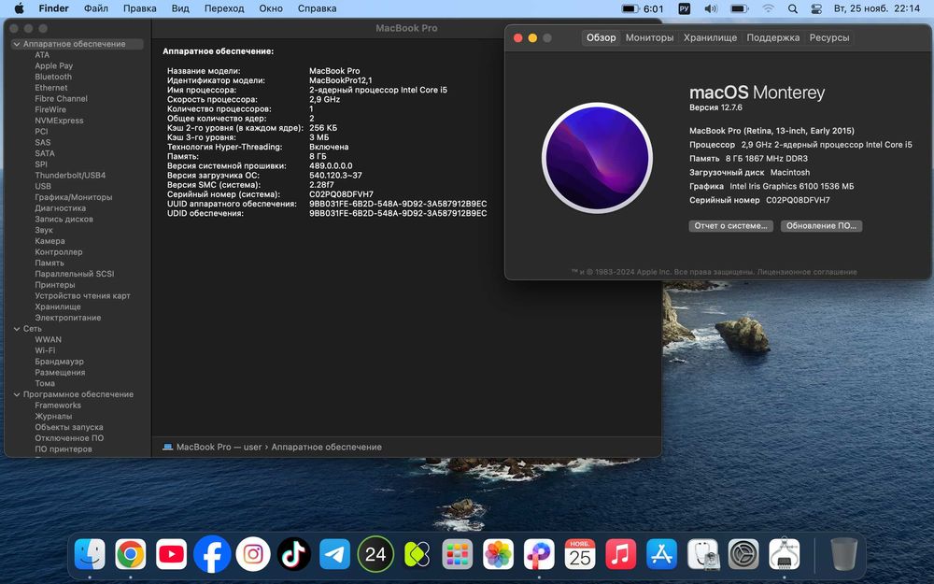Select Электропитание in the sidebar
934x584 pixels.
tap(68, 318)
